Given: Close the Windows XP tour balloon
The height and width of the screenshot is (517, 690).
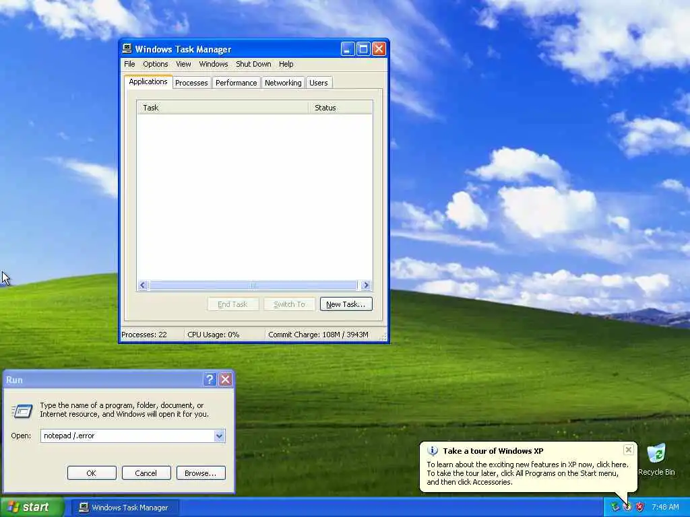Looking at the screenshot, I should [x=629, y=449].
